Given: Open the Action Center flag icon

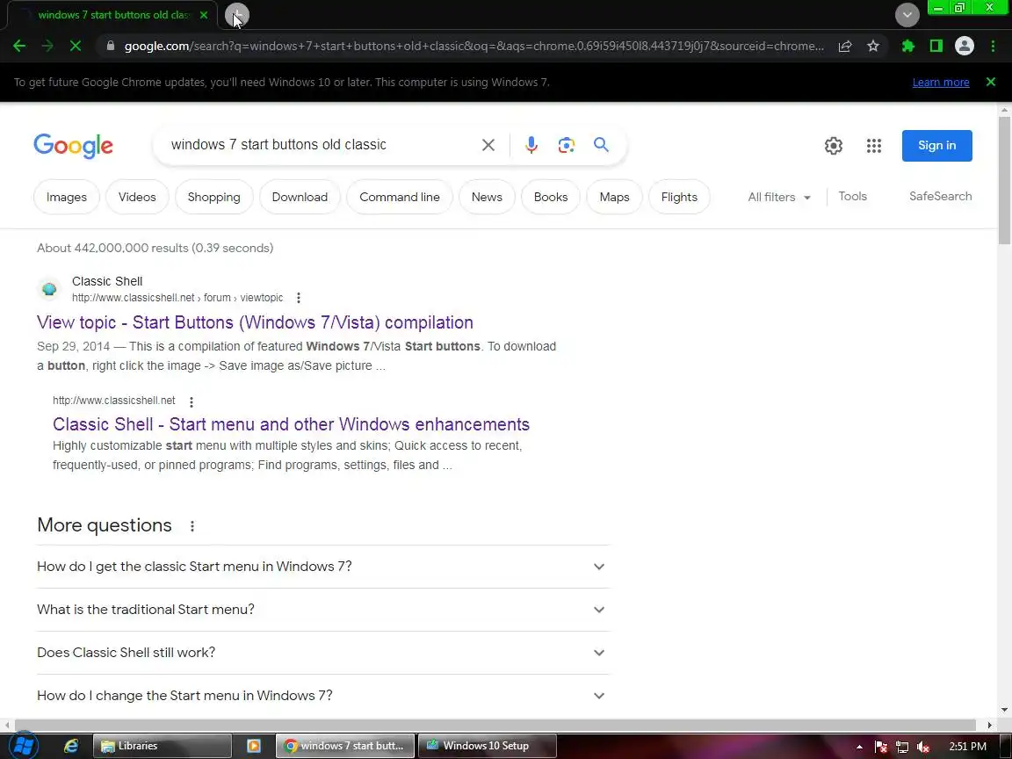Looking at the screenshot, I should [880, 747].
